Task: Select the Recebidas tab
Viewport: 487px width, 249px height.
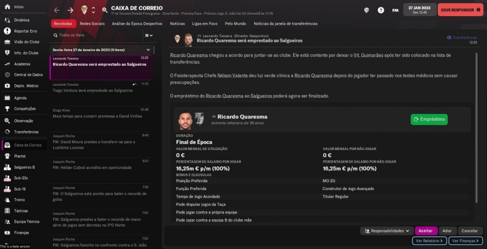Action: (x=63, y=23)
